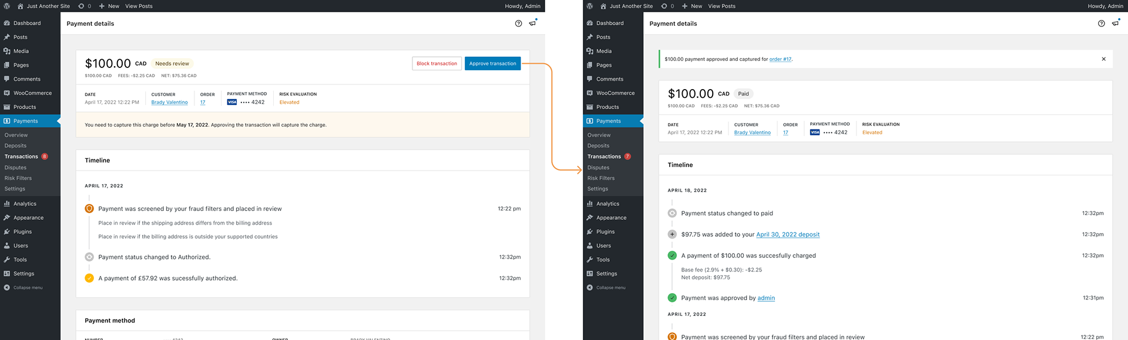The image size is (1128, 340).
Task: Open Media in left sidebar
Action: [x=30, y=51]
